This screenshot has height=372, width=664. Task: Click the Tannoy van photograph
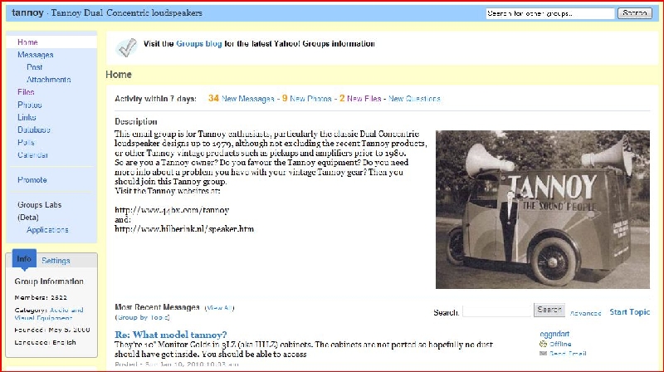point(543,209)
